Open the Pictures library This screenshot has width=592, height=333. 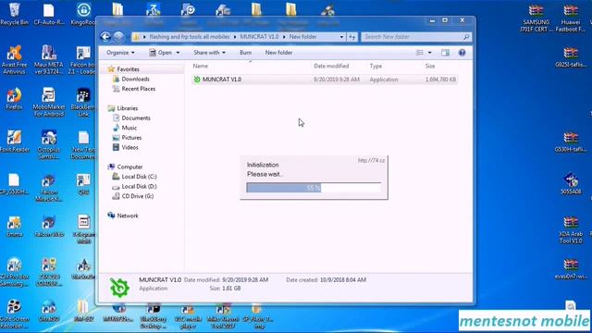(x=131, y=138)
